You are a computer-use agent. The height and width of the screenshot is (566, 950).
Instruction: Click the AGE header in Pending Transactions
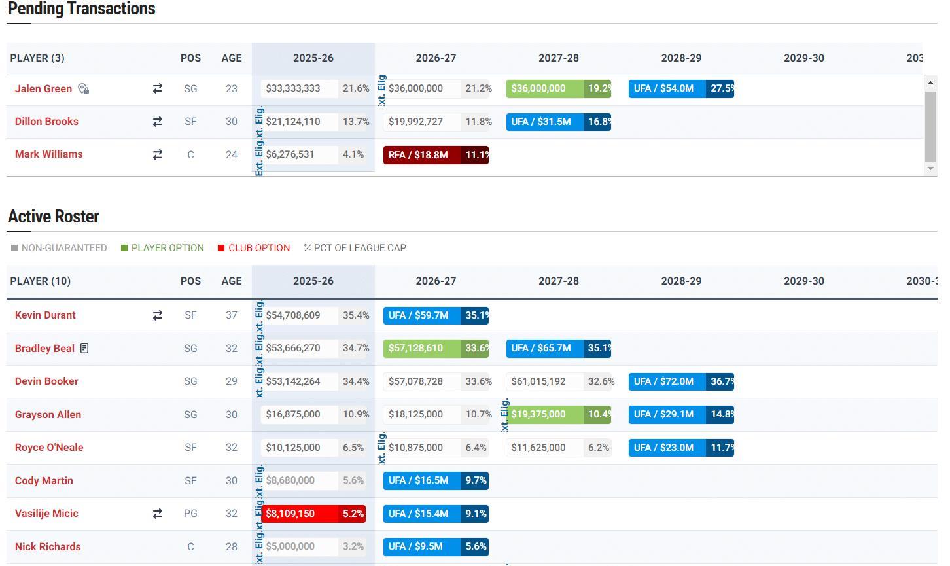232,58
